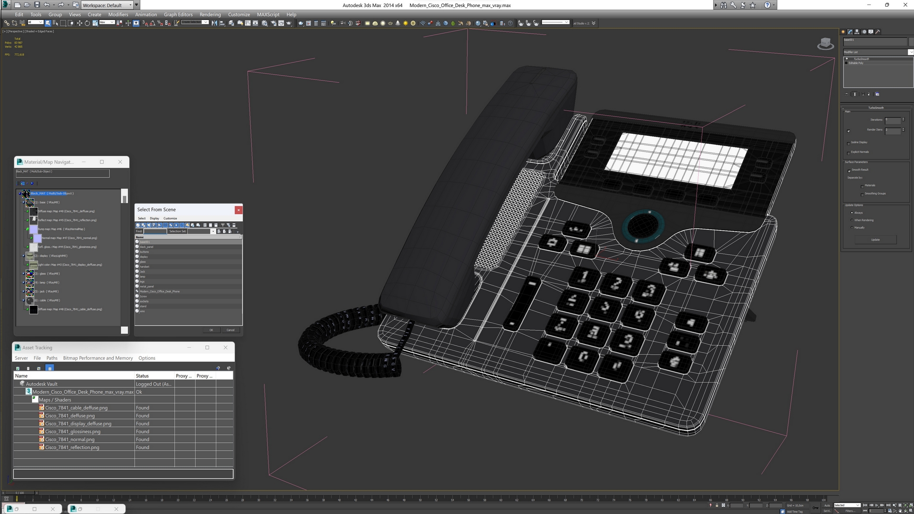Click the Save File icon
The image size is (914, 514).
[x=37, y=5]
